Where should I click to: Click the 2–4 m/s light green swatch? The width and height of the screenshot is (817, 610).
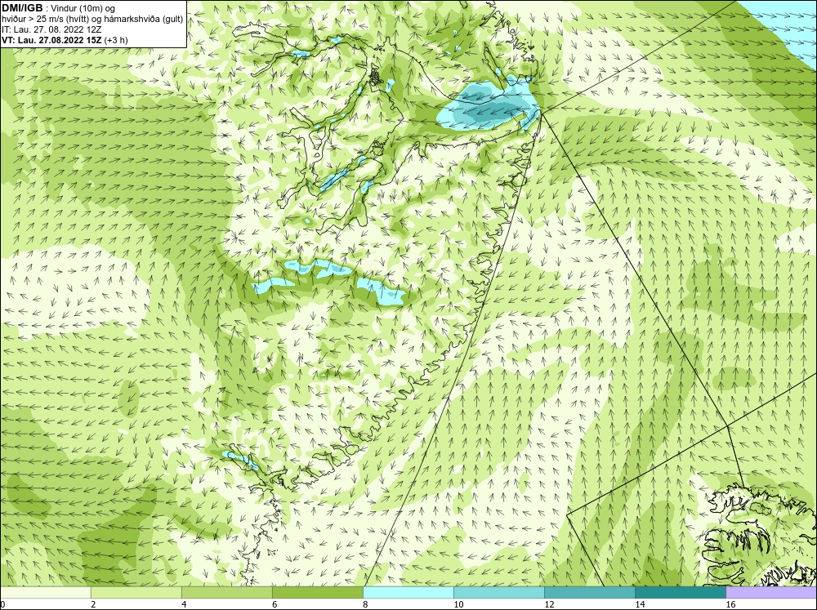point(136,593)
